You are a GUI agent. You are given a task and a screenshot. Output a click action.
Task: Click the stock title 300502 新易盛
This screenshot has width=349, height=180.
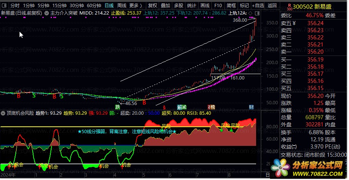click(x=312, y=7)
